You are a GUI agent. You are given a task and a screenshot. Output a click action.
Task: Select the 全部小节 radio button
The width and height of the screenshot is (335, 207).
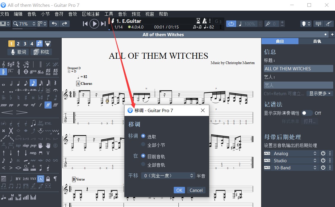tap(143, 145)
